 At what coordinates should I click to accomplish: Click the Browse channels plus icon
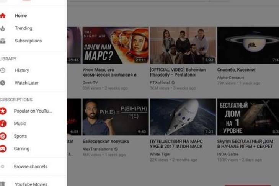pos(3,166)
